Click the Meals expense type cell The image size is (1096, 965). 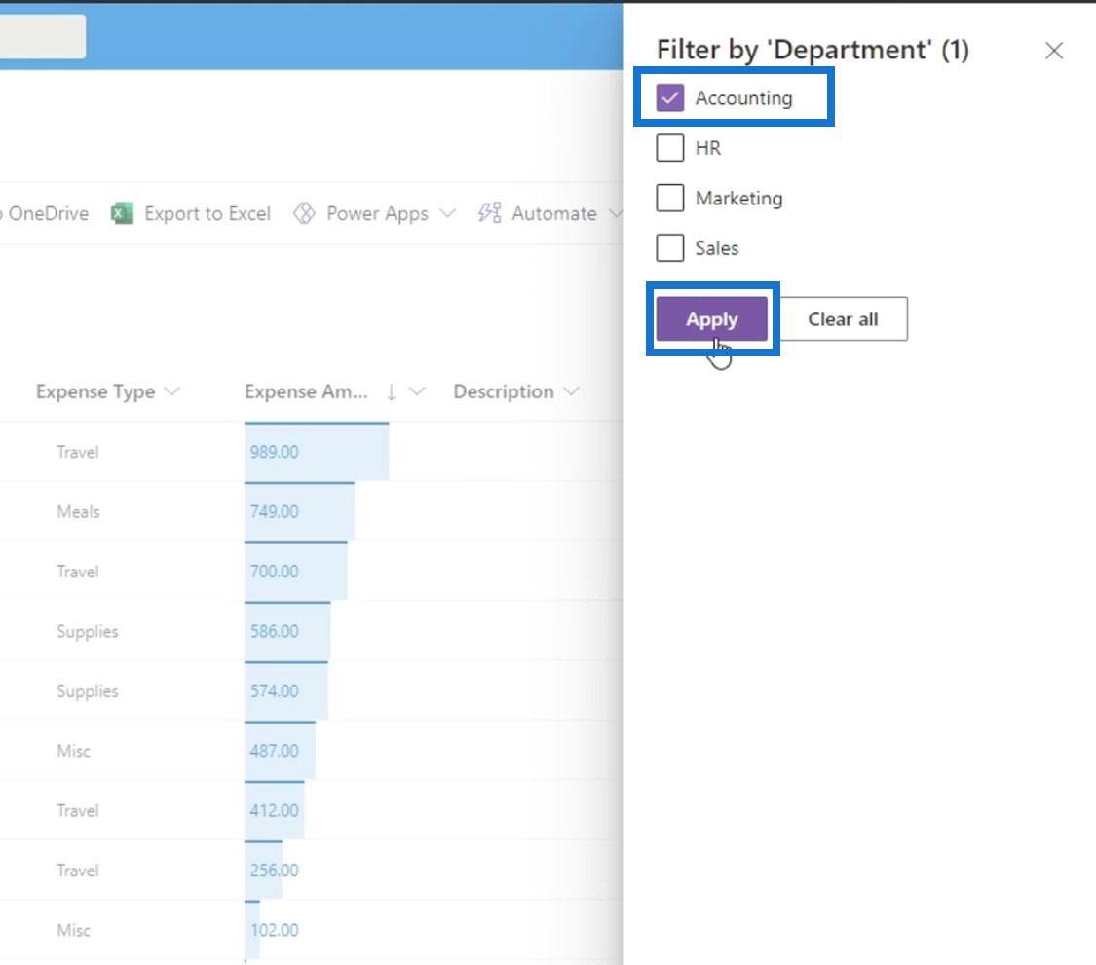tap(78, 511)
